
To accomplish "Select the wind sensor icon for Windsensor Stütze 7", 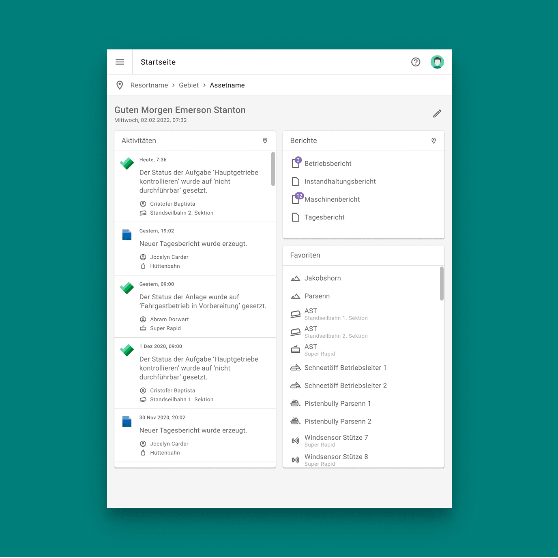I will (x=296, y=441).
